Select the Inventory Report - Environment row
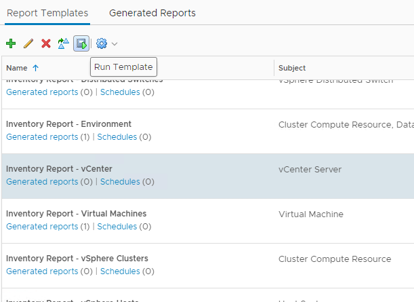 pos(203,125)
